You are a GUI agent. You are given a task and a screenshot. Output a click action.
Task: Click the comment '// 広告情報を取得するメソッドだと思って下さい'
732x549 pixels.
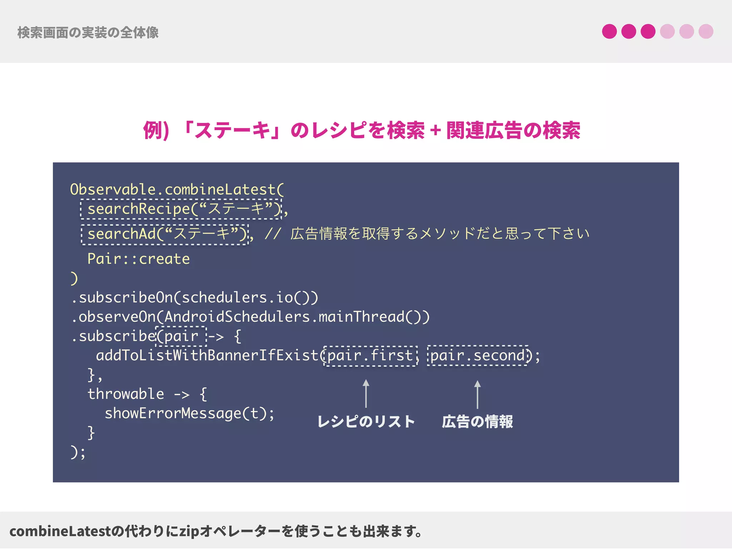pyautogui.click(x=427, y=234)
